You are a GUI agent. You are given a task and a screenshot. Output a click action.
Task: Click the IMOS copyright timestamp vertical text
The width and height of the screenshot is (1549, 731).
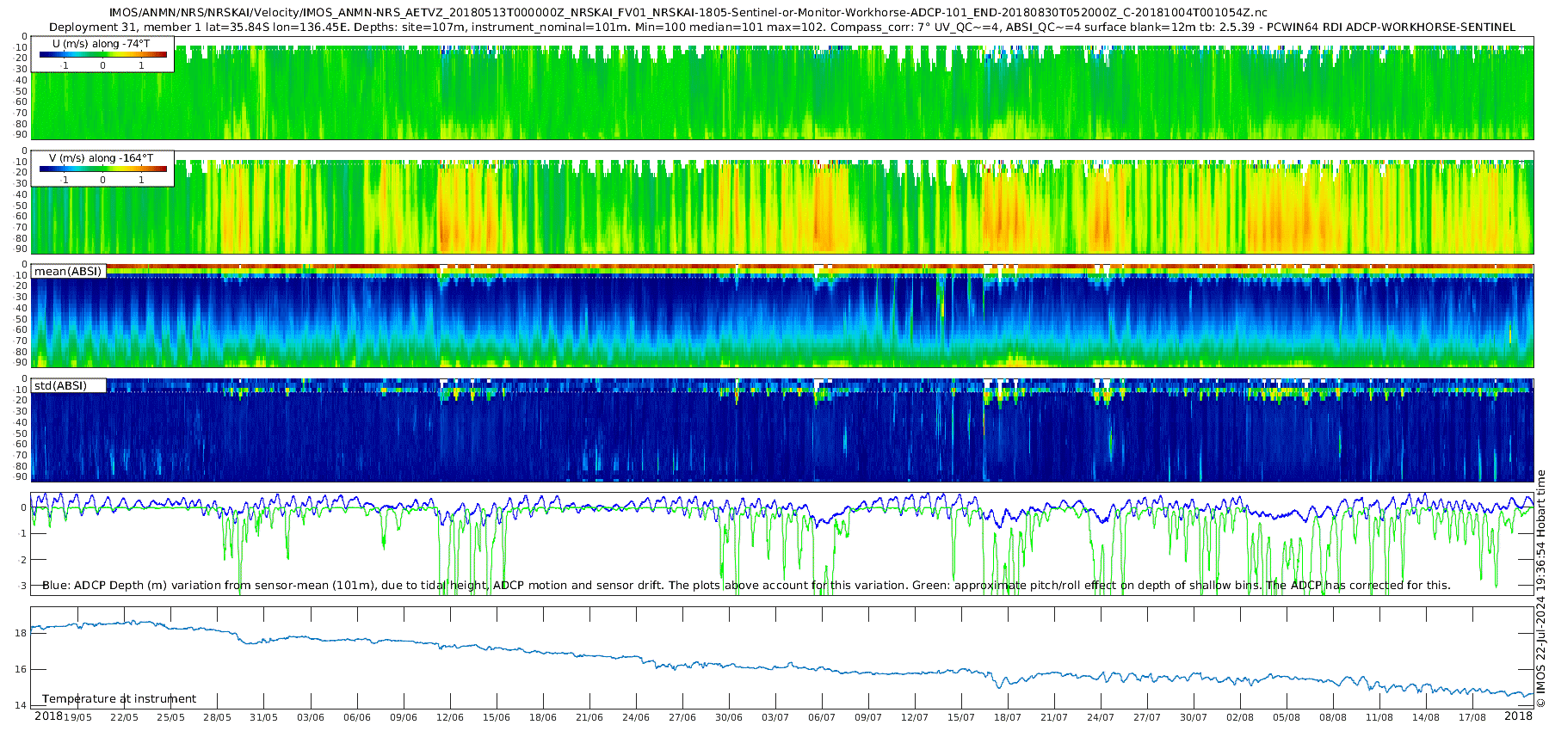pos(1540,588)
